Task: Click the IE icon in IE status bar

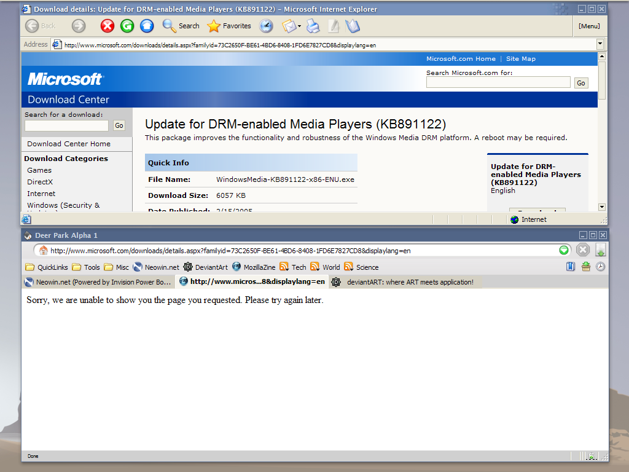Action: coord(26,219)
